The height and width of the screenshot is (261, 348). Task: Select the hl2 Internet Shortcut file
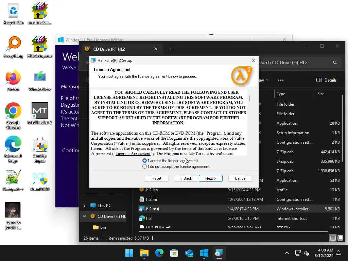(239, 219)
